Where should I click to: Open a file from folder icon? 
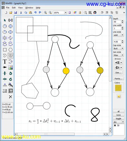11,12
